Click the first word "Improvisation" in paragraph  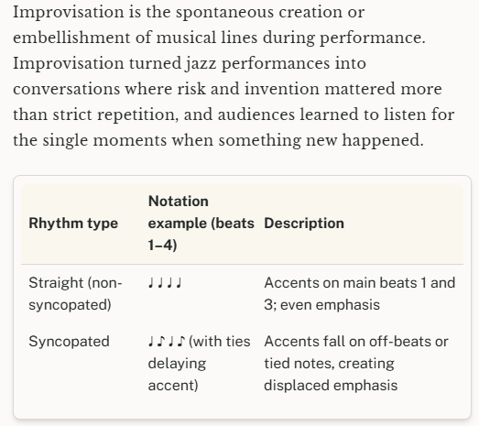click(69, 13)
